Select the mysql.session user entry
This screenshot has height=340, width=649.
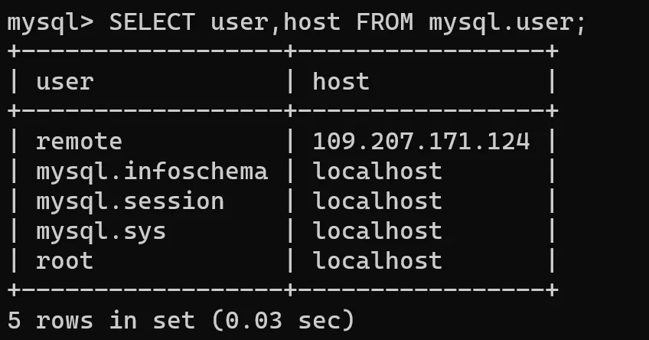(130, 201)
